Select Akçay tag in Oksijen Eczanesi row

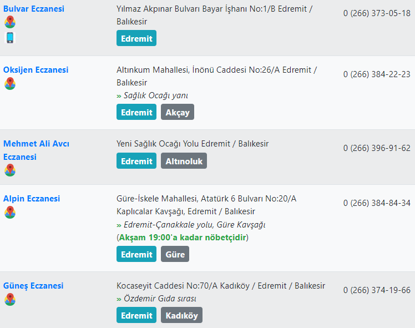(x=178, y=112)
